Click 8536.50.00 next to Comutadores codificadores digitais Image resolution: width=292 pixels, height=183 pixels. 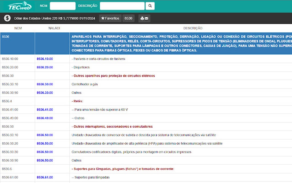[x=44, y=152]
